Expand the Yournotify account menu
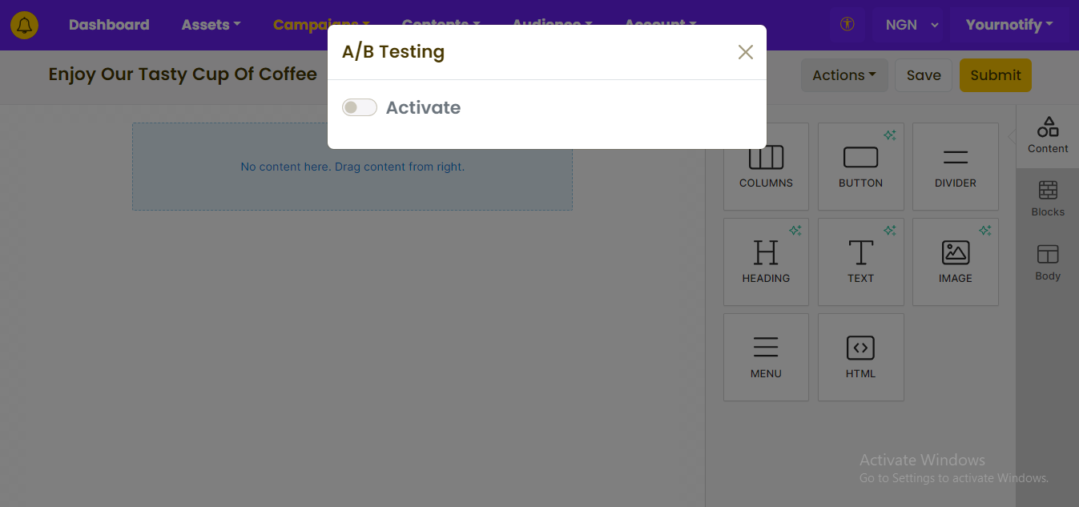Screen dimensions: 1079x507 point(1009,25)
